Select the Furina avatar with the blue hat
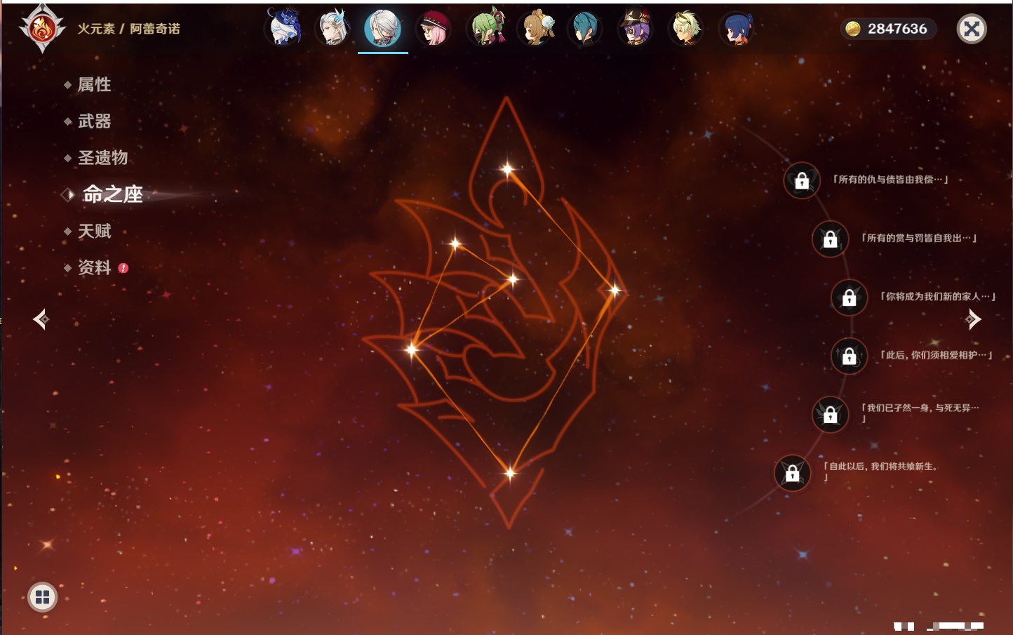The height and width of the screenshot is (635, 1013). click(x=283, y=28)
